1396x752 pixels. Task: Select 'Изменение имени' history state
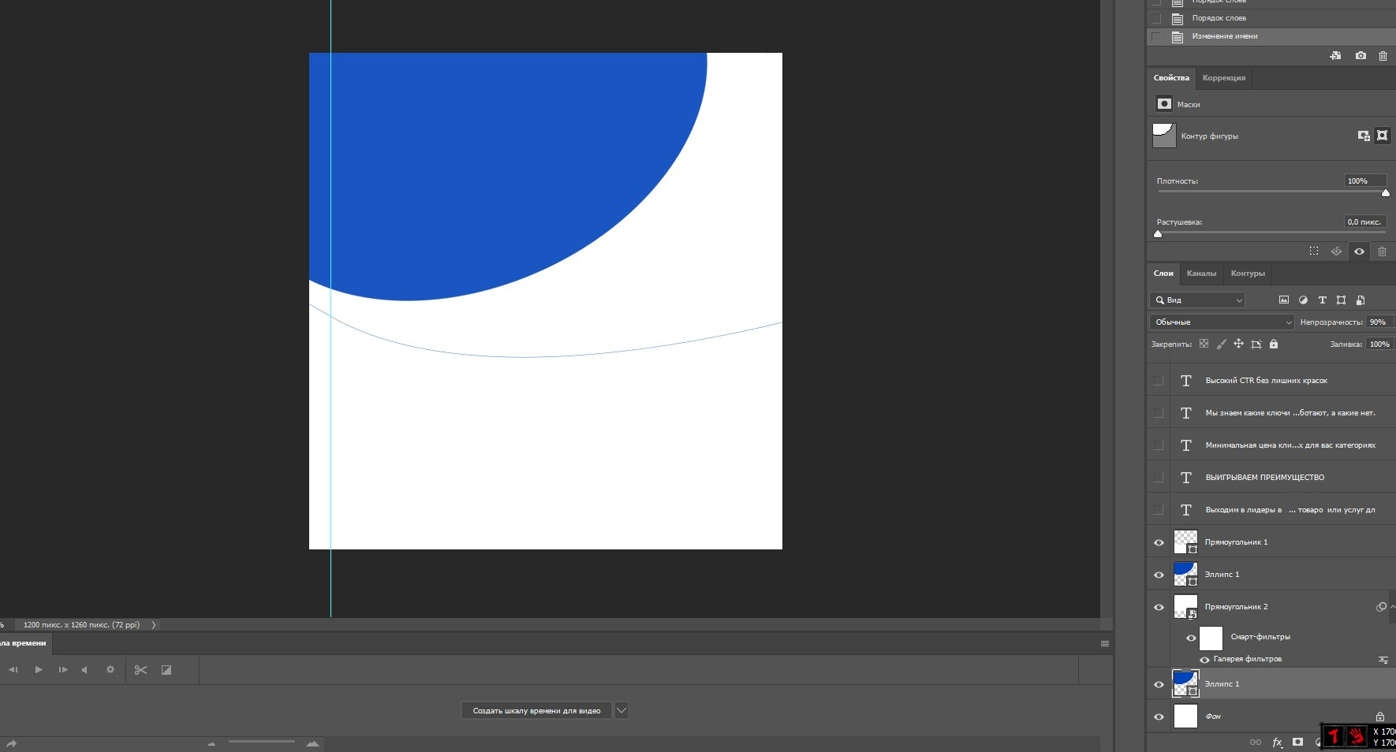[x=1271, y=36]
